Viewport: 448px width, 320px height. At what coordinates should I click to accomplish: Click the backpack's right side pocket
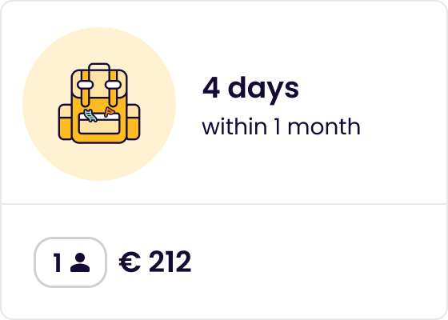[133, 122]
